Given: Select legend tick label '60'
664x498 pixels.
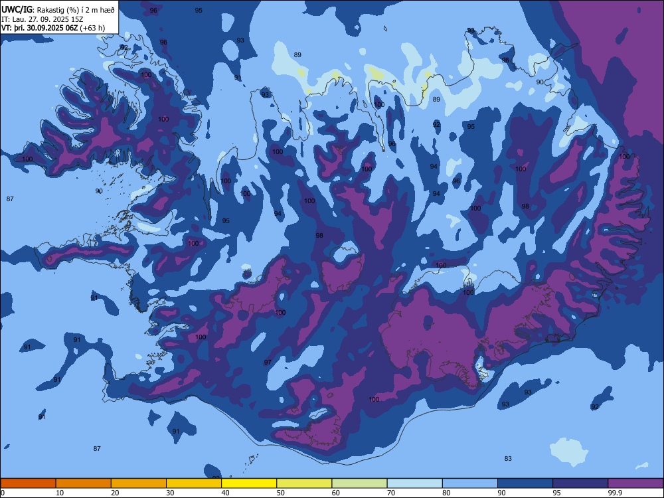Looking at the screenshot, I should (336, 493).
